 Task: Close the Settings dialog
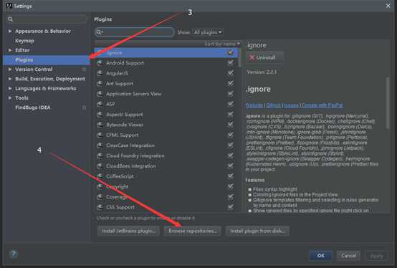pyautogui.click(x=388, y=6)
